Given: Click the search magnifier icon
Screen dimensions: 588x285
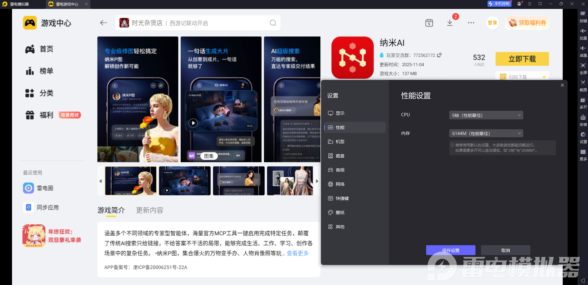Looking at the screenshot, I should [x=273, y=23].
